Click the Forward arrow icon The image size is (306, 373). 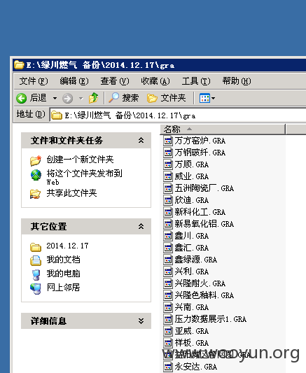coord(67,98)
